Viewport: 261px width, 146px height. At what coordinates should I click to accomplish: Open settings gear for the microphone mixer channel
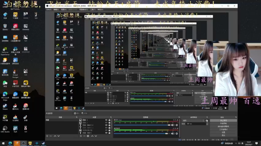point(177,125)
